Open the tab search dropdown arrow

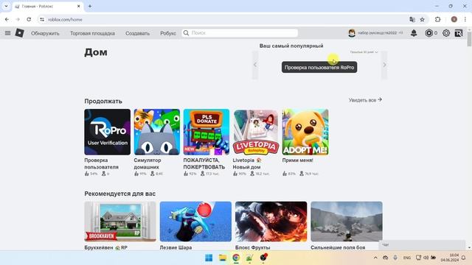(6, 6)
